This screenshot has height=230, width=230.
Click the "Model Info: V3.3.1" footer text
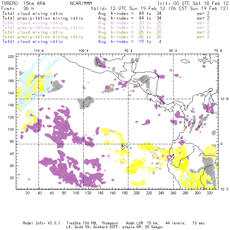click(x=41, y=223)
